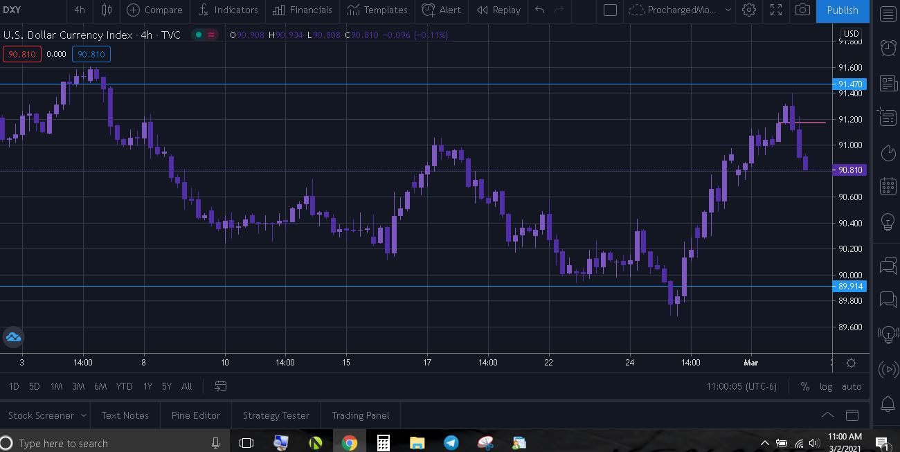Open the notifications bell in sidebar
The image size is (900, 452).
coord(888,404)
